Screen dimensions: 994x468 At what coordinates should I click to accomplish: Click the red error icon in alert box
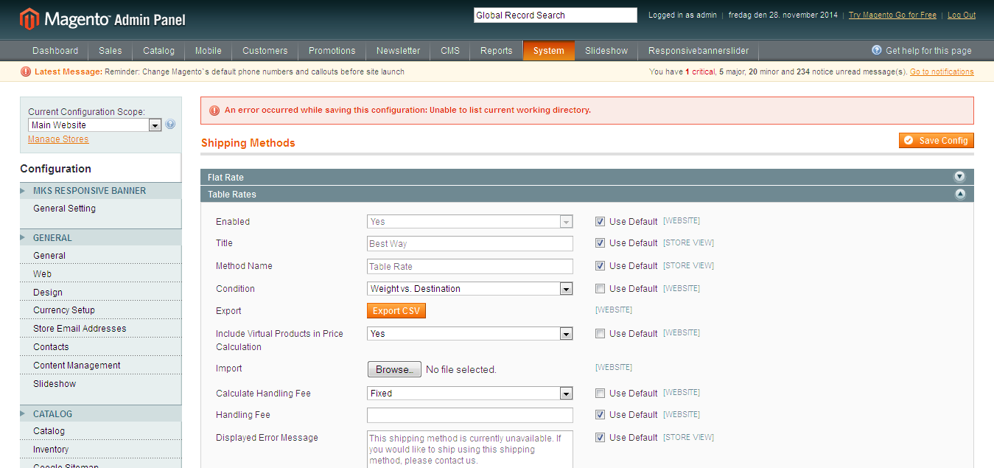(x=214, y=111)
